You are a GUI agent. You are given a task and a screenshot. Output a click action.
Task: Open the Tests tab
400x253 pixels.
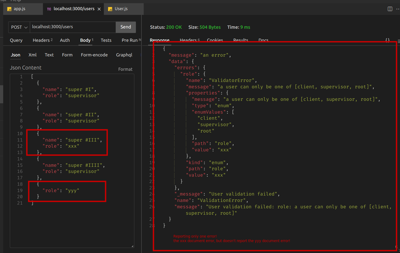pos(106,40)
